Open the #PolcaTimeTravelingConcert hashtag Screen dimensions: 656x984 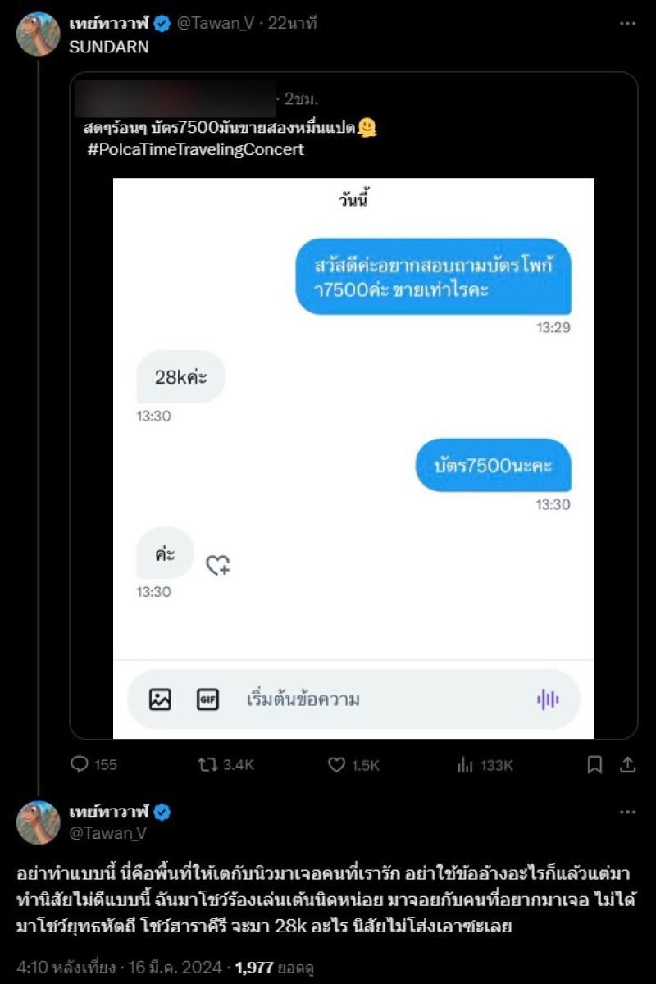195,149
